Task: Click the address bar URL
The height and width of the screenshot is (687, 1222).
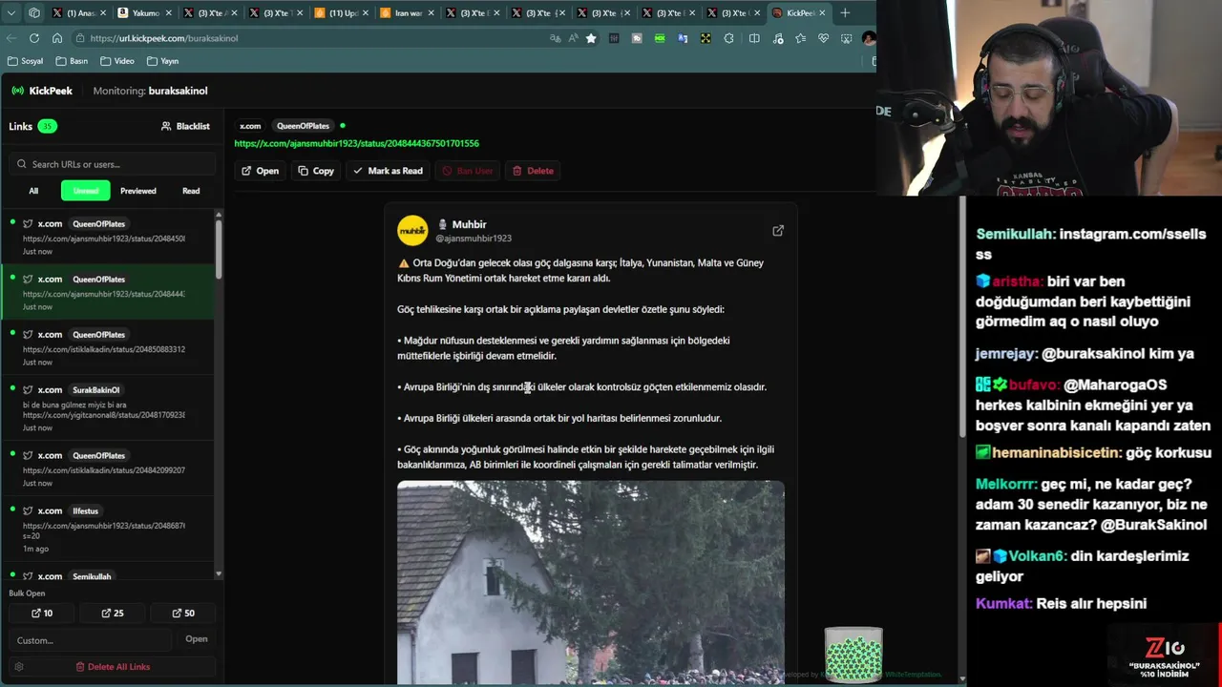Action: click(164, 38)
